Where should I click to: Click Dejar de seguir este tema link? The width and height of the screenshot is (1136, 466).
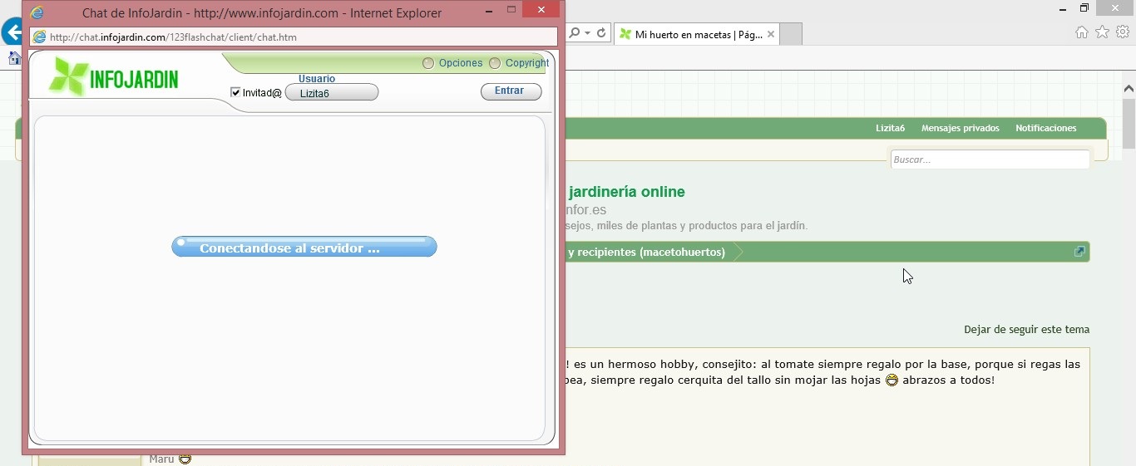coord(1026,329)
